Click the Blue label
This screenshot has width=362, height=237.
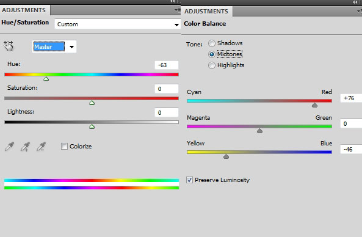pos(326,143)
